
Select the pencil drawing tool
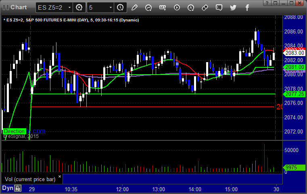pyautogui.click(x=134, y=8)
